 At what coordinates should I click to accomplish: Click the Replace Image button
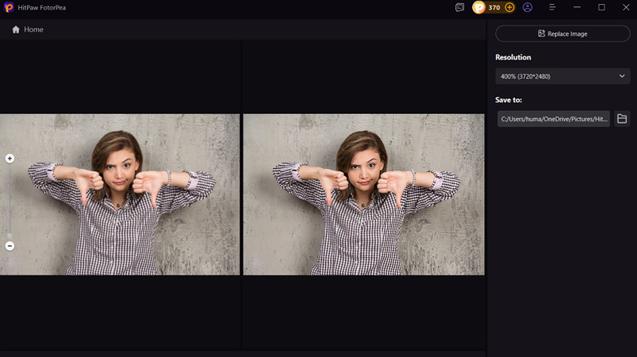click(562, 33)
